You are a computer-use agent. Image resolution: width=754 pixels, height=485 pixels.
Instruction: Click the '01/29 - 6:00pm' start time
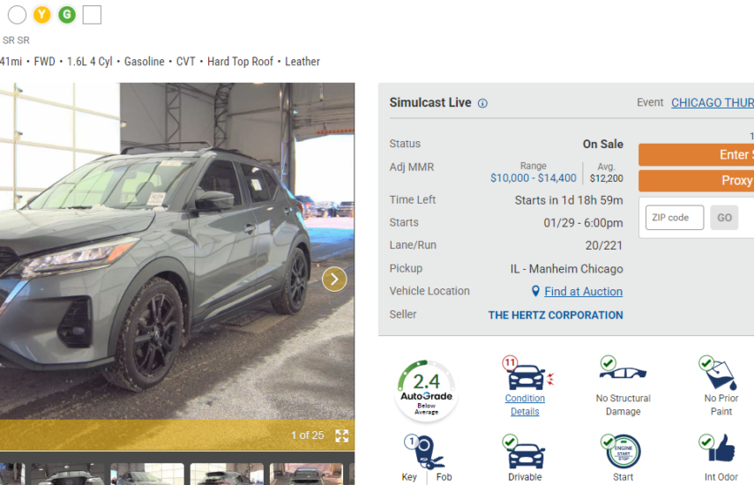pos(583,223)
